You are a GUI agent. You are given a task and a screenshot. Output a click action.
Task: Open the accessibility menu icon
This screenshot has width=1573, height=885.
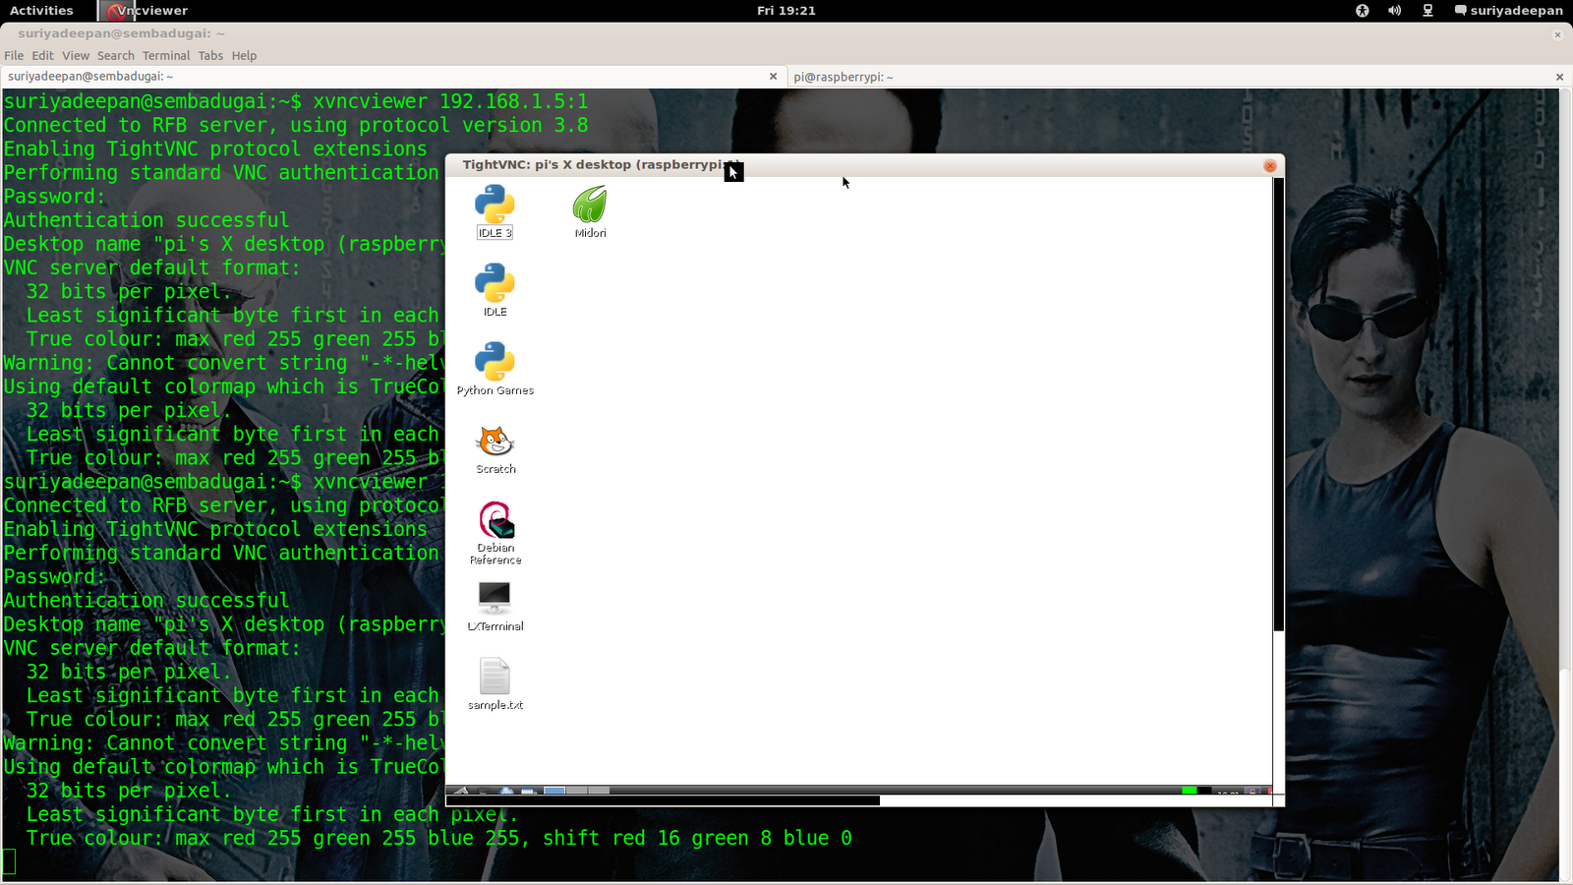(x=1362, y=11)
